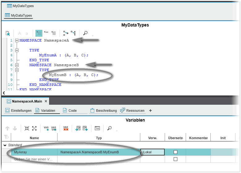Image resolution: width=241 pixels, height=173 pixels.
Task: Toggle the Übersetzen checkbox in the empty row
Action: coord(175,159)
